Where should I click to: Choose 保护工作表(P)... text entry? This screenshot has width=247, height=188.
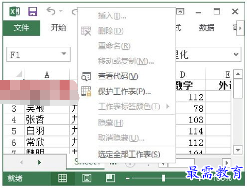coord(124,91)
